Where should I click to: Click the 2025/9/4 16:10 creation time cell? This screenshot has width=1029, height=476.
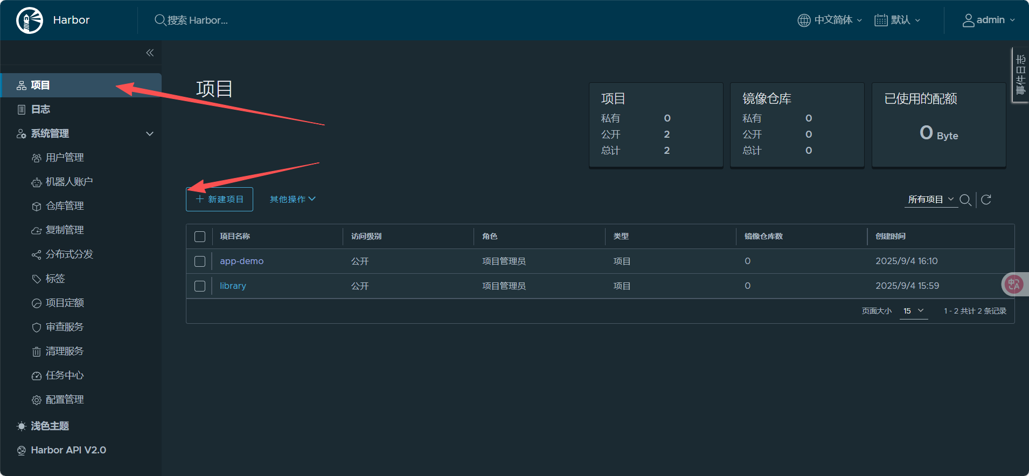click(907, 261)
